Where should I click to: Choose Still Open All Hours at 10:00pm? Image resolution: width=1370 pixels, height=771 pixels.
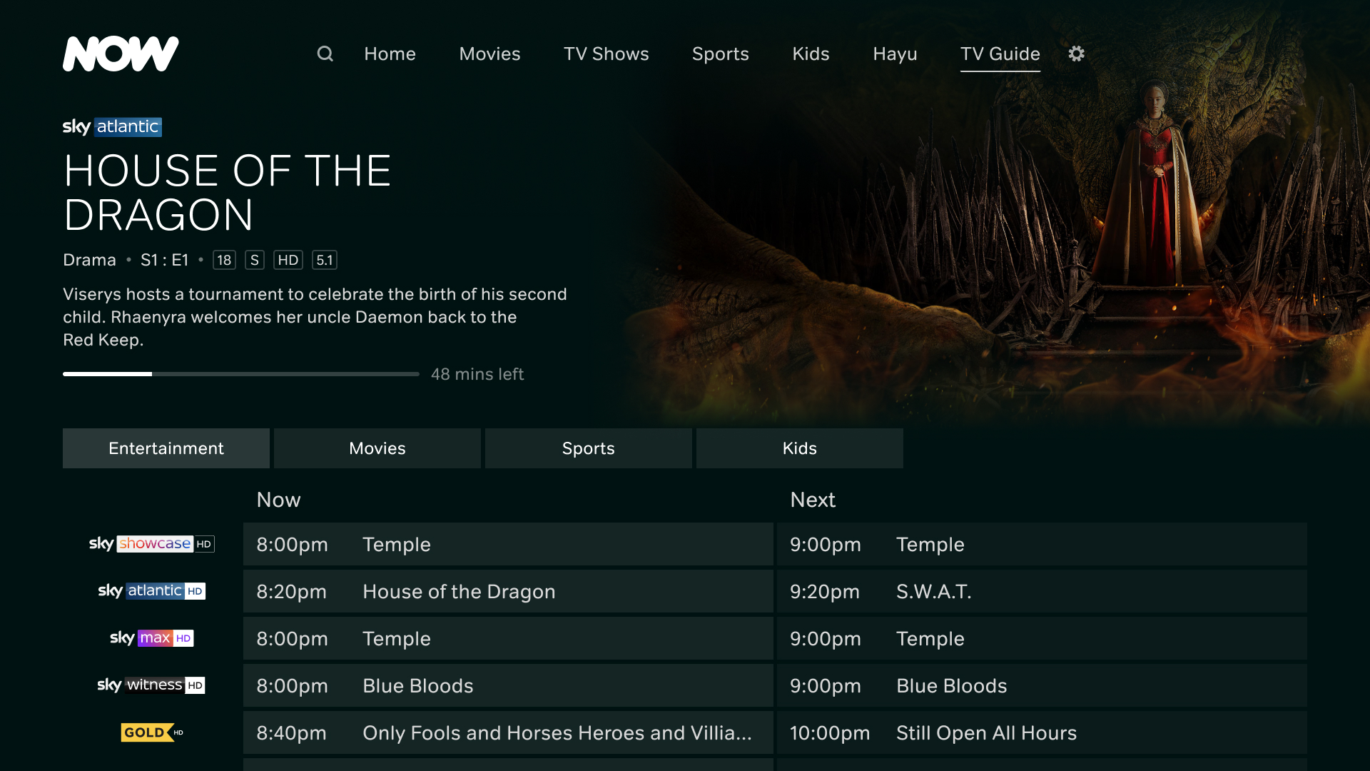[1041, 733]
